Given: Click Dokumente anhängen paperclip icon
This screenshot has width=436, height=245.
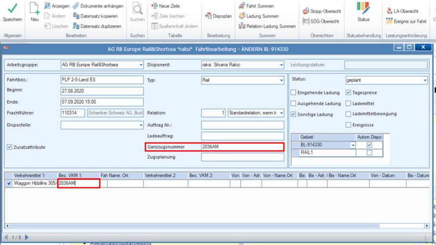Looking at the screenshot, I should click(x=76, y=6).
